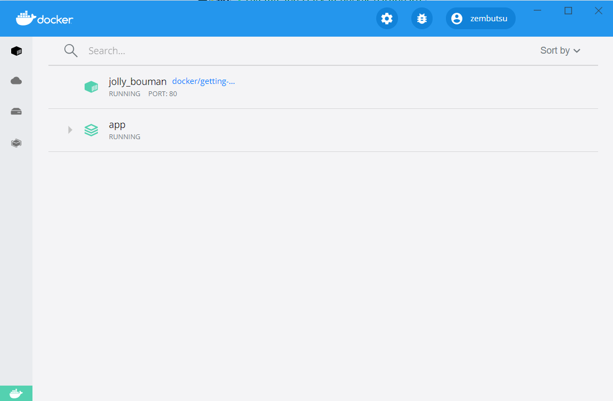Click PORT: 80 on jolly_bouman
This screenshot has height=401, width=613.
point(163,93)
